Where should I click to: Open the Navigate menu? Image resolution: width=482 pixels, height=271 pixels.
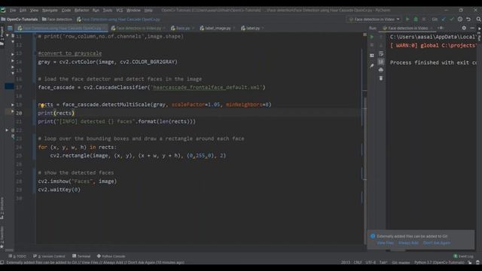(50, 10)
